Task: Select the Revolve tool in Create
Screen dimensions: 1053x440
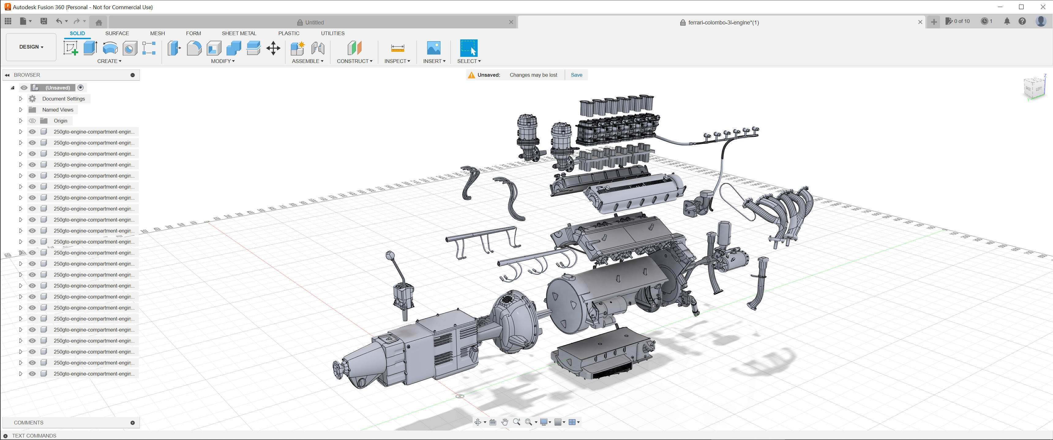Action: tap(110, 48)
